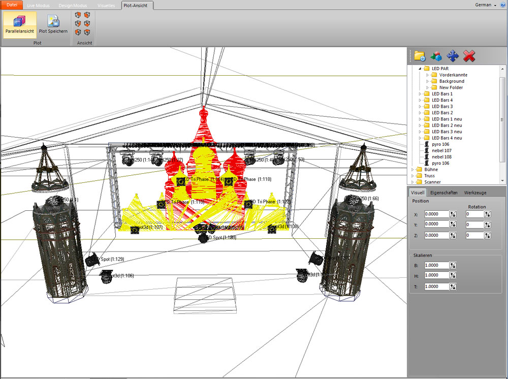The height and width of the screenshot is (379, 508).
Task: Click the Z rotation spin button
Action: pos(488,236)
